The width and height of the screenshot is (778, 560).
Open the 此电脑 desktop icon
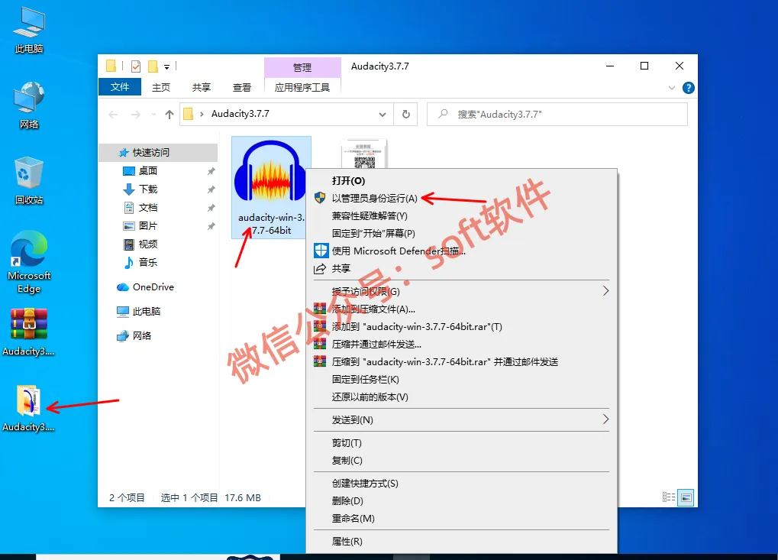pyautogui.click(x=29, y=30)
